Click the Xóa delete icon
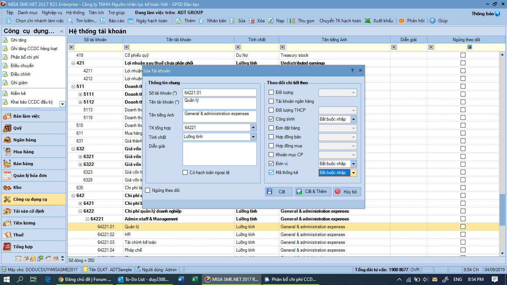This screenshot has height=285, width=507. click(252, 21)
